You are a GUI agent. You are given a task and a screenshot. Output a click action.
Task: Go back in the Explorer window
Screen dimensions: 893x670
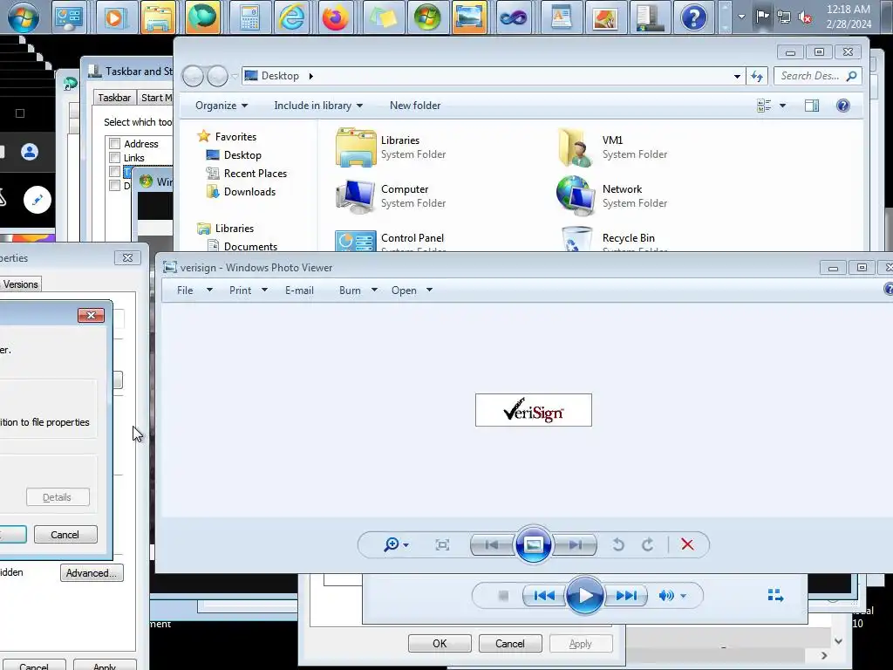click(193, 76)
